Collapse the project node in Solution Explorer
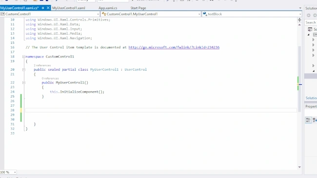Viewport: 317px width, 178px height. pyautogui.click(x=309, y=35)
